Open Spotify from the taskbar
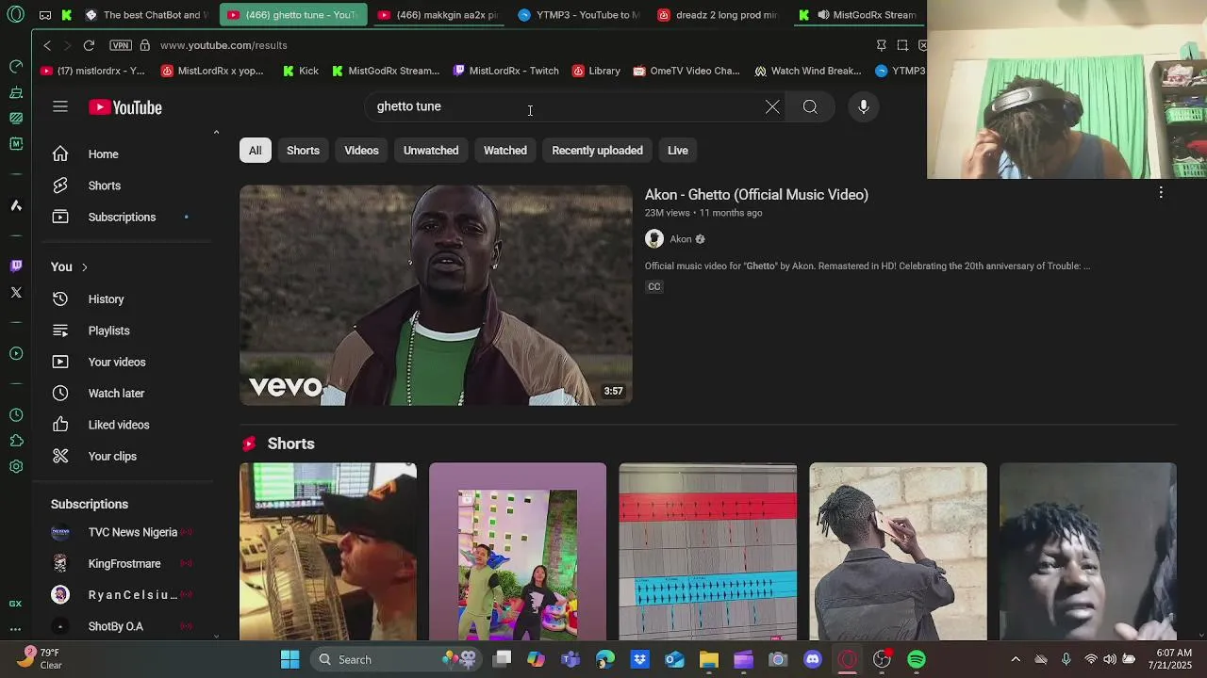 pos(917,659)
